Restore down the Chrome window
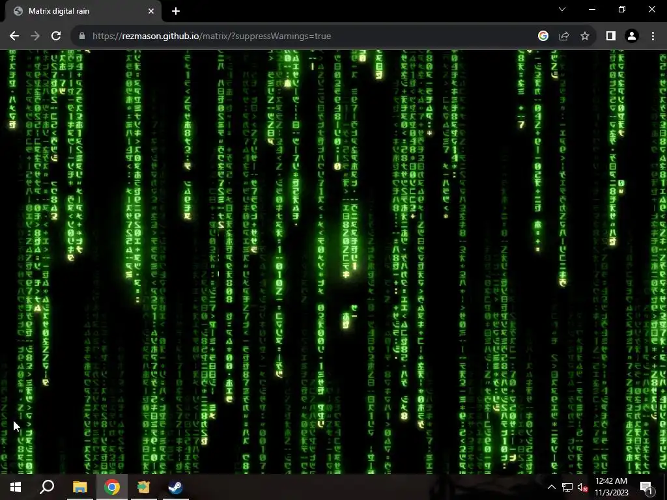This screenshot has height=500, width=667. (622, 9)
